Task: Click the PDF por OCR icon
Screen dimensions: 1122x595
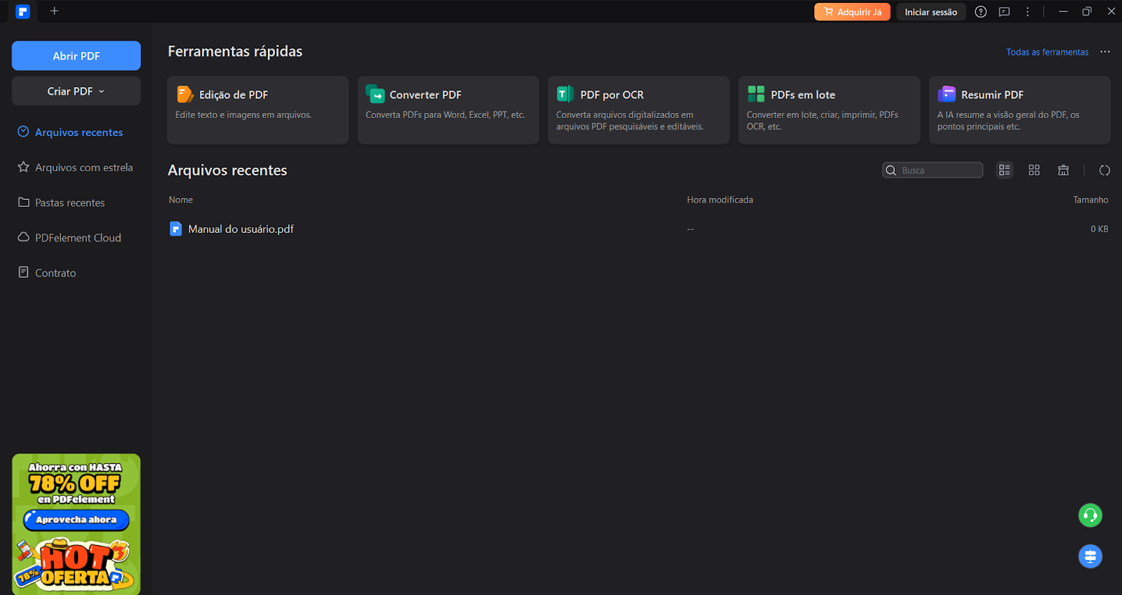Action: [x=565, y=94]
